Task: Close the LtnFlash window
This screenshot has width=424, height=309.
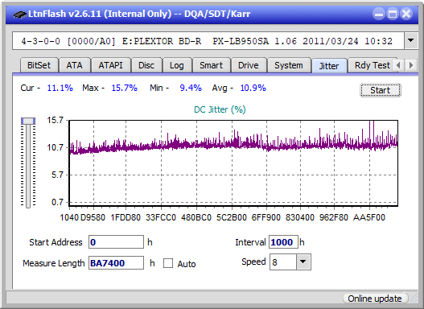Action: click(406, 14)
